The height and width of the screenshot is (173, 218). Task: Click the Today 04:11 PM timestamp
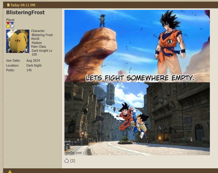23,5
